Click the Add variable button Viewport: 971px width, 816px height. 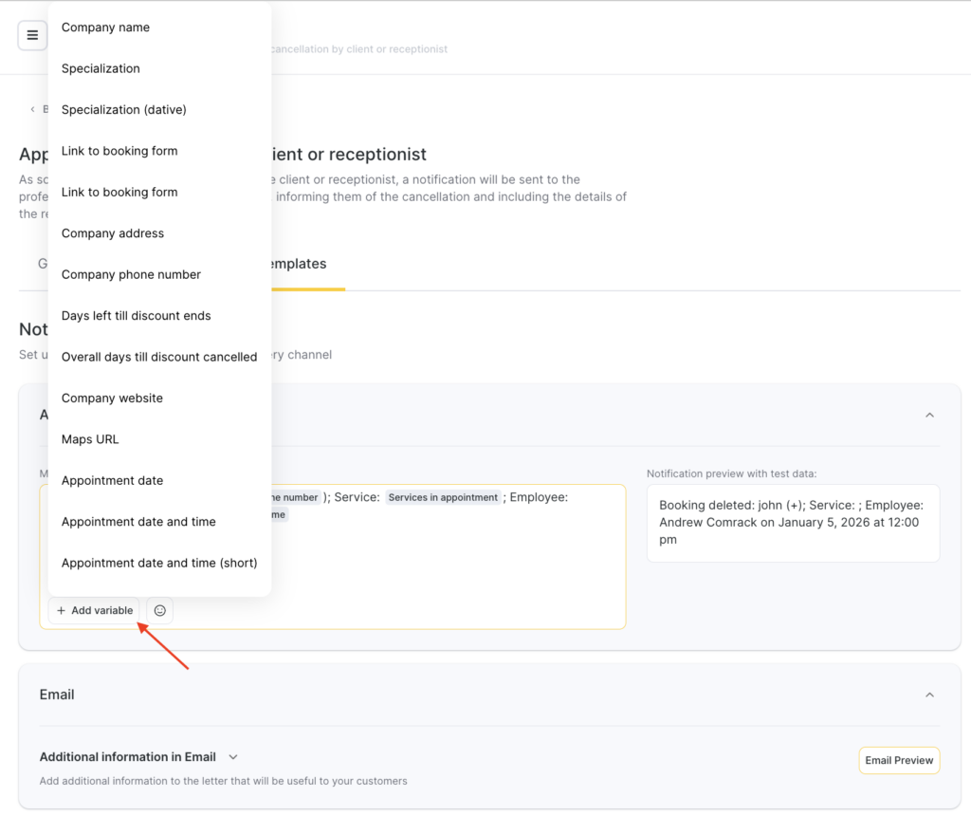(x=94, y=610)
